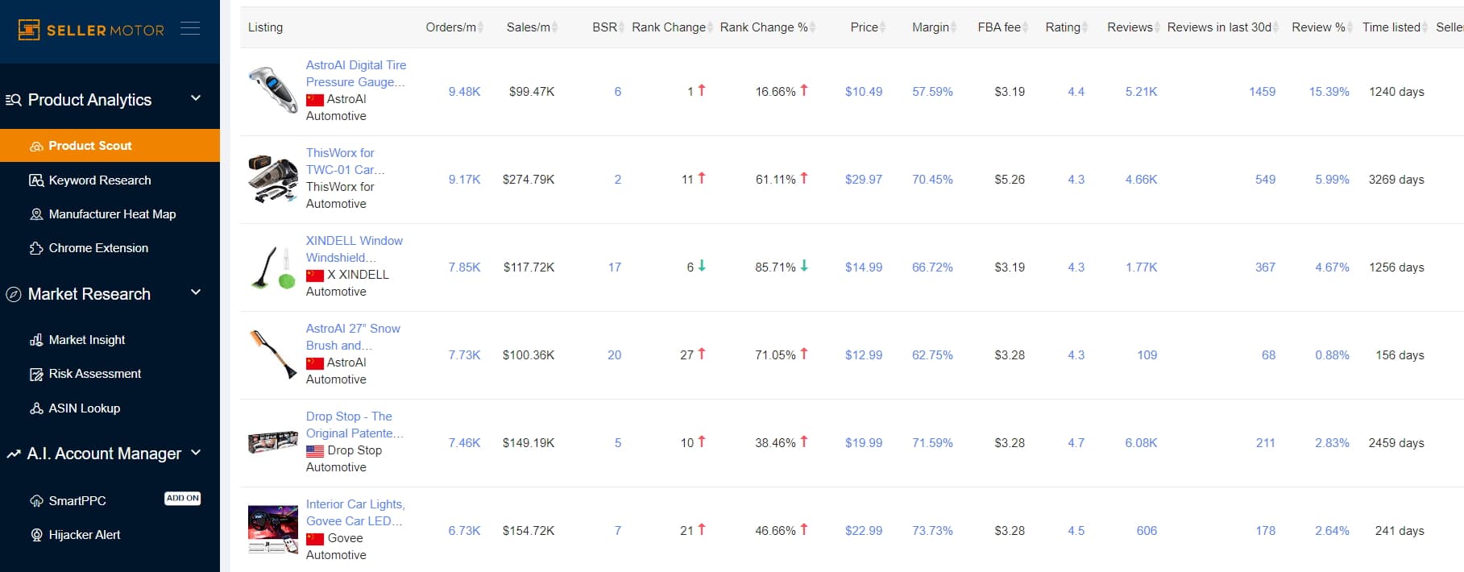Sort by Reviews in last 30d column
The width and height of the screenshot is (1464, 572).
click(1223, 27)
